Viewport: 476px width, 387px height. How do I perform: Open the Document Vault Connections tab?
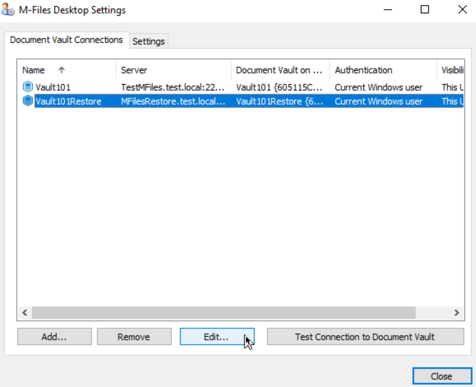[x=67, y=40]
